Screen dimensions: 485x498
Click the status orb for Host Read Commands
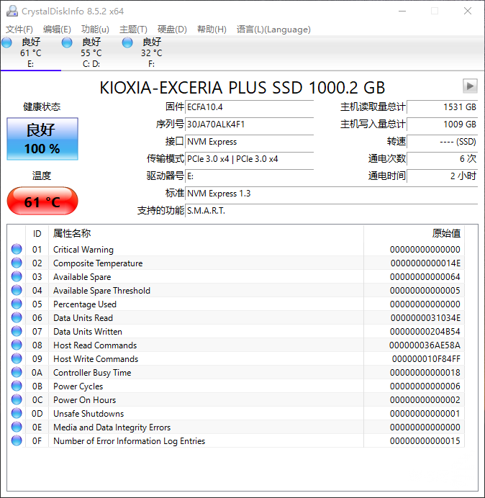coord(17,345)
